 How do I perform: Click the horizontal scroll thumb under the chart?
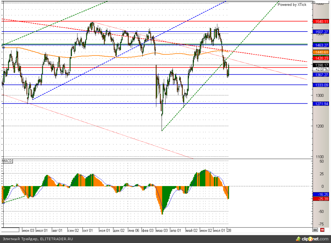(10, 230)
